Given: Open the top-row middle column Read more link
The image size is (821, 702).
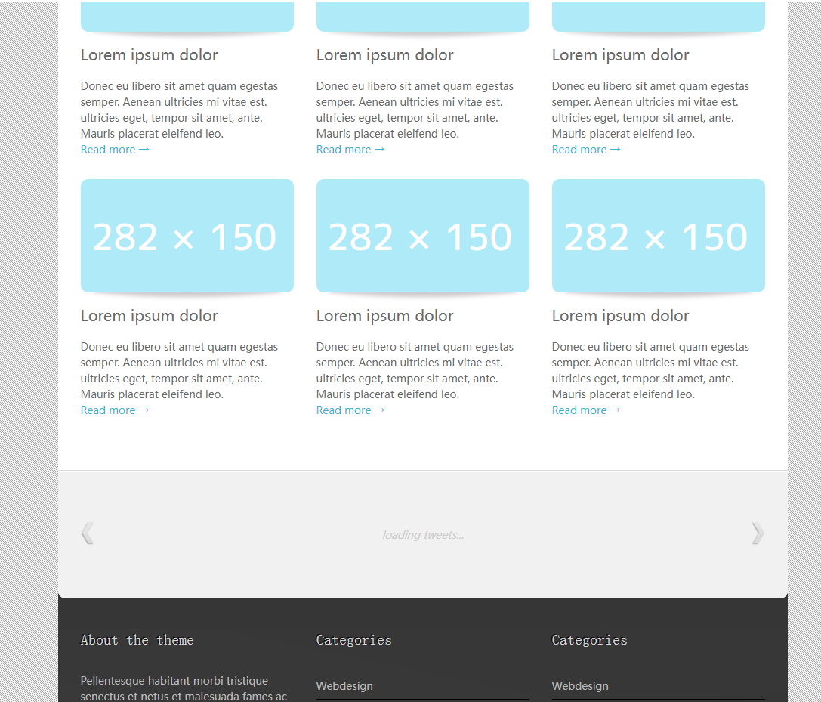Looking at the screenshot, I should 350,150.
